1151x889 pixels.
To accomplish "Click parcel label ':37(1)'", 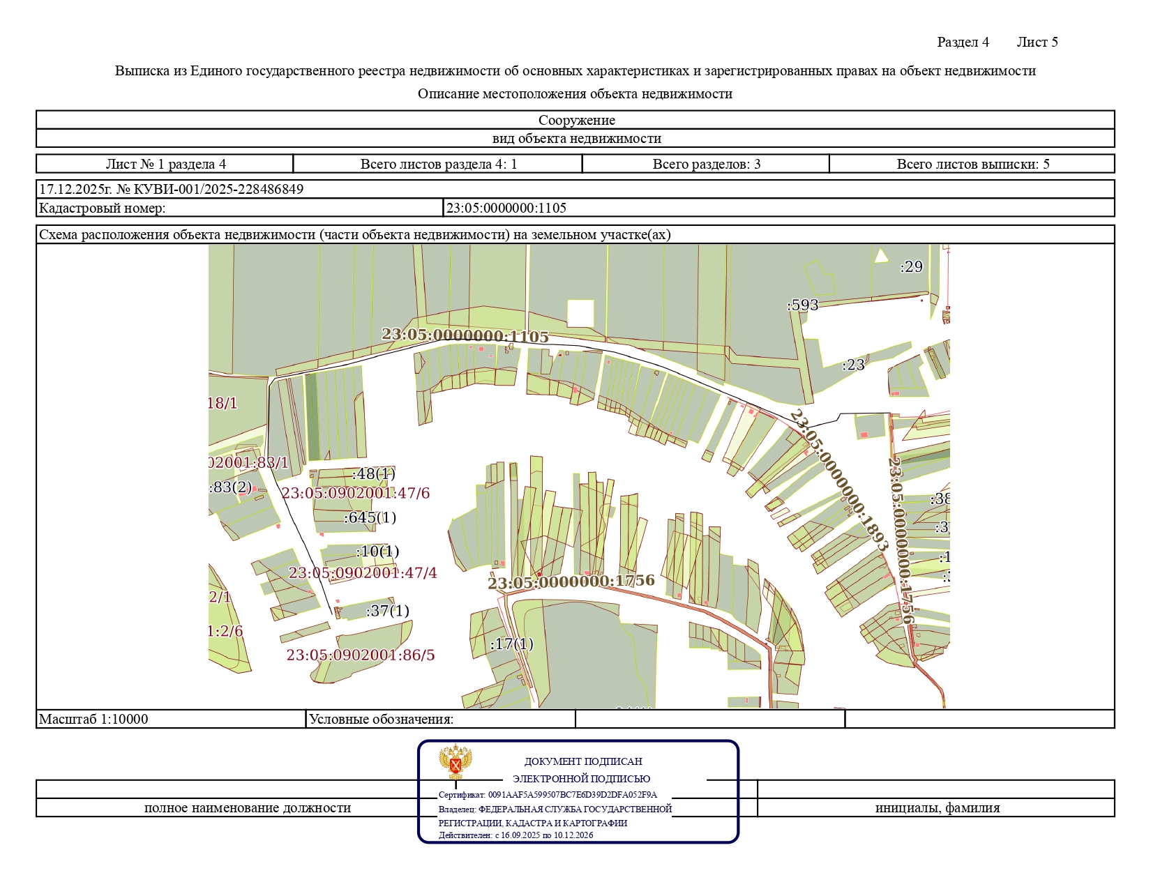I will (388, 611).
